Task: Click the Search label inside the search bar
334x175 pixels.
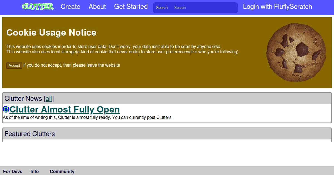Action: (162, 7)
